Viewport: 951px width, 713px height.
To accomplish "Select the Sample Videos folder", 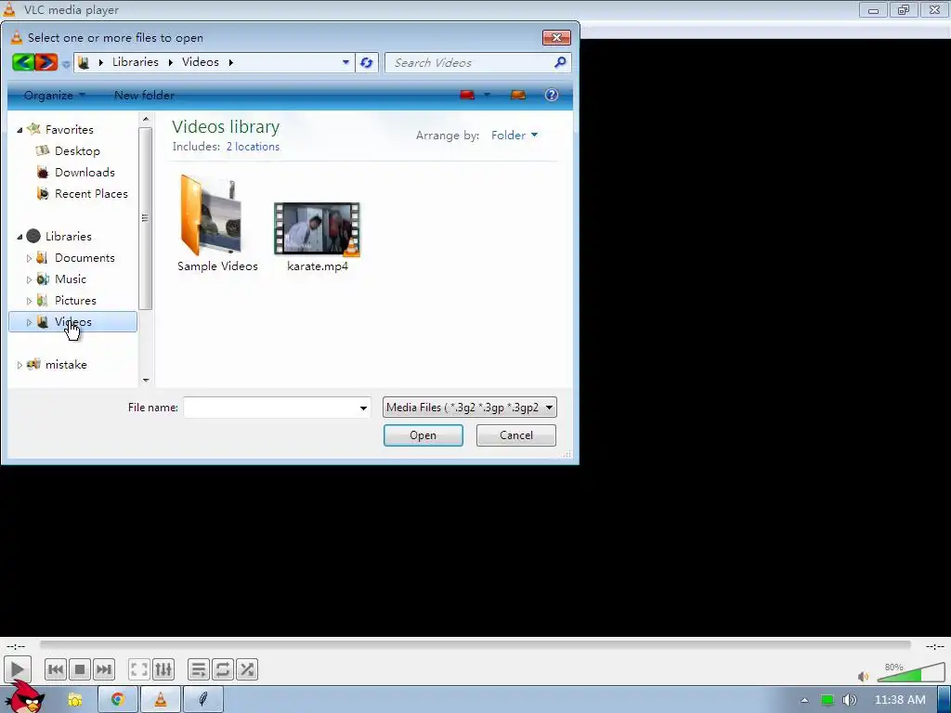I will pos(217,225).
